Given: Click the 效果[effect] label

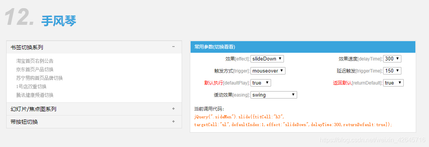Looking at the screenshot, I should pos(238,59).
